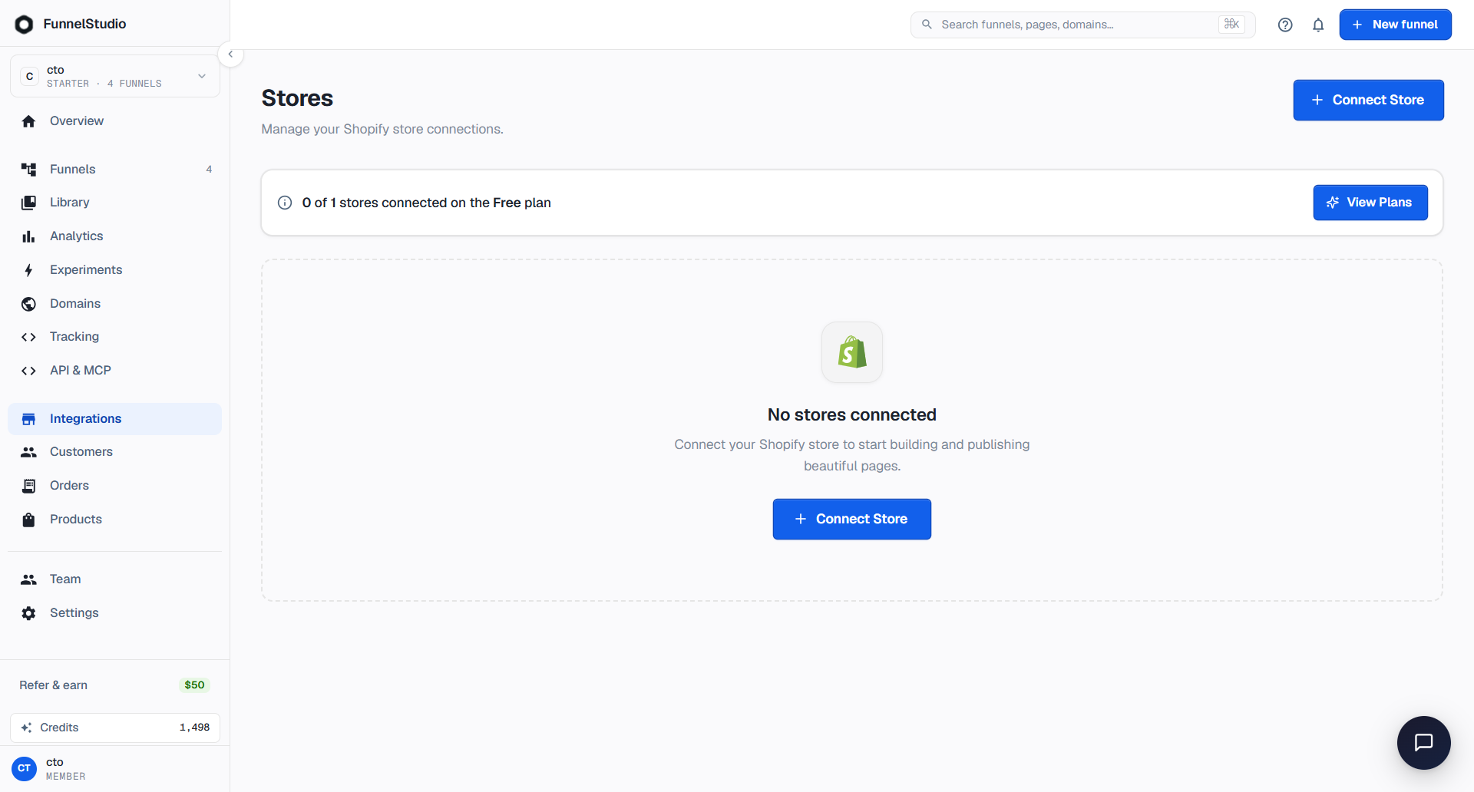Click the CT user avatar

pos(24,768)
